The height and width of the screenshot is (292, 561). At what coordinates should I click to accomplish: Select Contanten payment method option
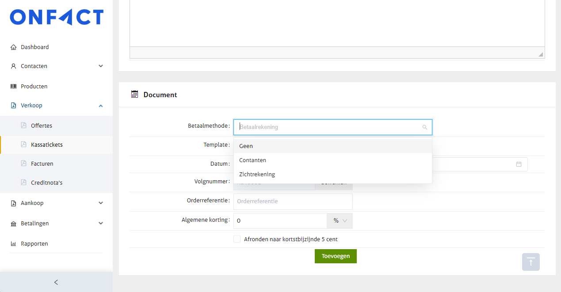tap(253, 160)
